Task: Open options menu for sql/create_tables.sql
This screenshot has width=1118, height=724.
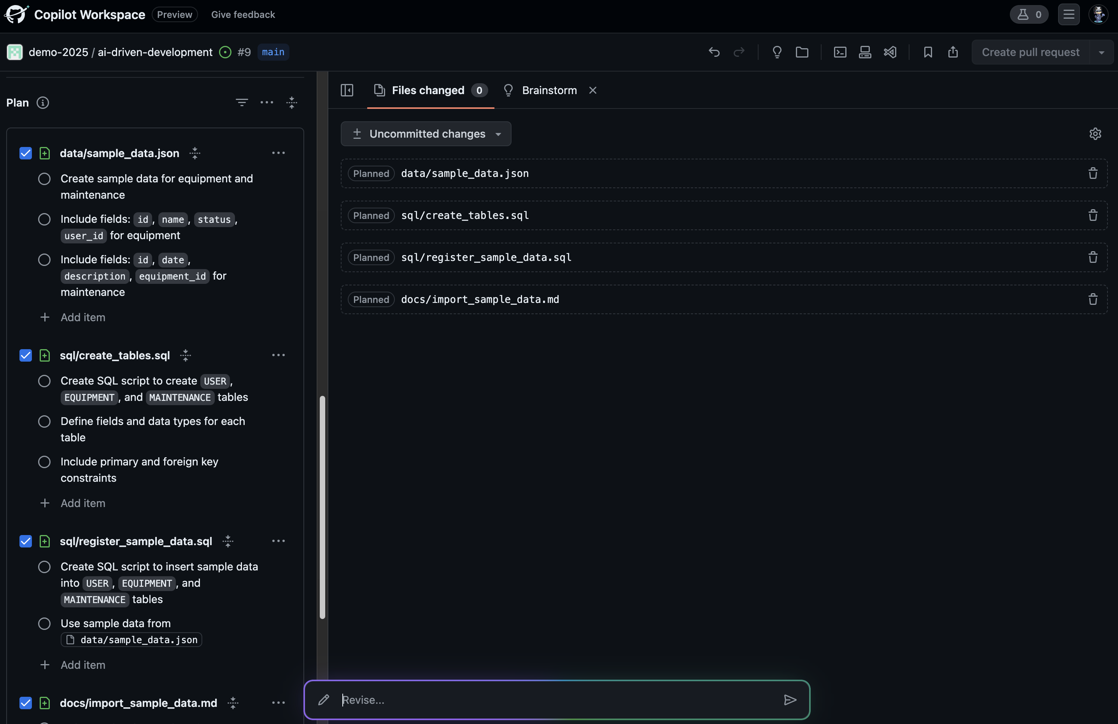Action: pos(278,355)
